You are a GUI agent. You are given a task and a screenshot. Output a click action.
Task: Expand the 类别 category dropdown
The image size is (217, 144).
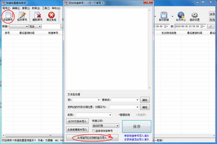click(x=110, y=115)
